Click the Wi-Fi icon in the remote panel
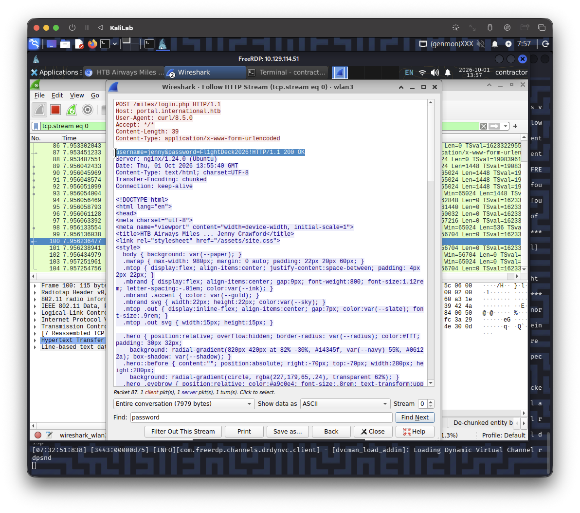Screen dimensions: 580x513 click(x=422, y=73)
